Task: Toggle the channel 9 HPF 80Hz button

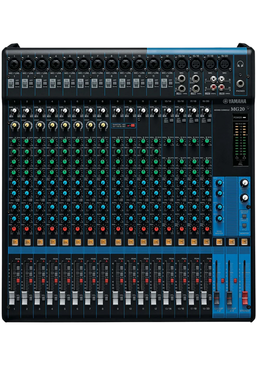Action: tap(128, 83)
